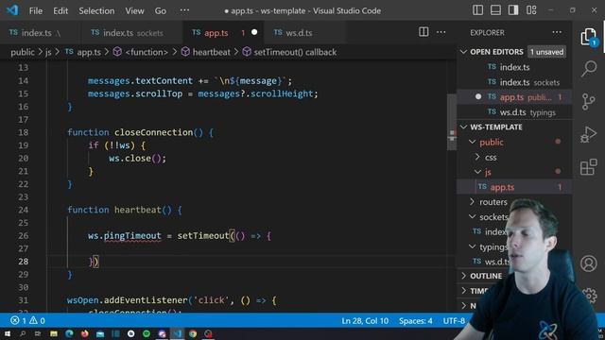The image size is (605, 340).
Task: Click the Spaces: 4 indentation status item
Action: (x=416, y=321)
